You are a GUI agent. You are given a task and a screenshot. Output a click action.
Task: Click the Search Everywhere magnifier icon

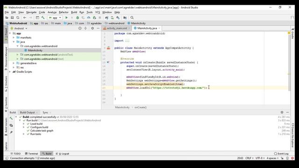click(132, 18)
